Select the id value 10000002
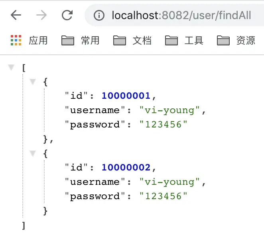Viewport: 264px width, 239px height. (126, 167)
